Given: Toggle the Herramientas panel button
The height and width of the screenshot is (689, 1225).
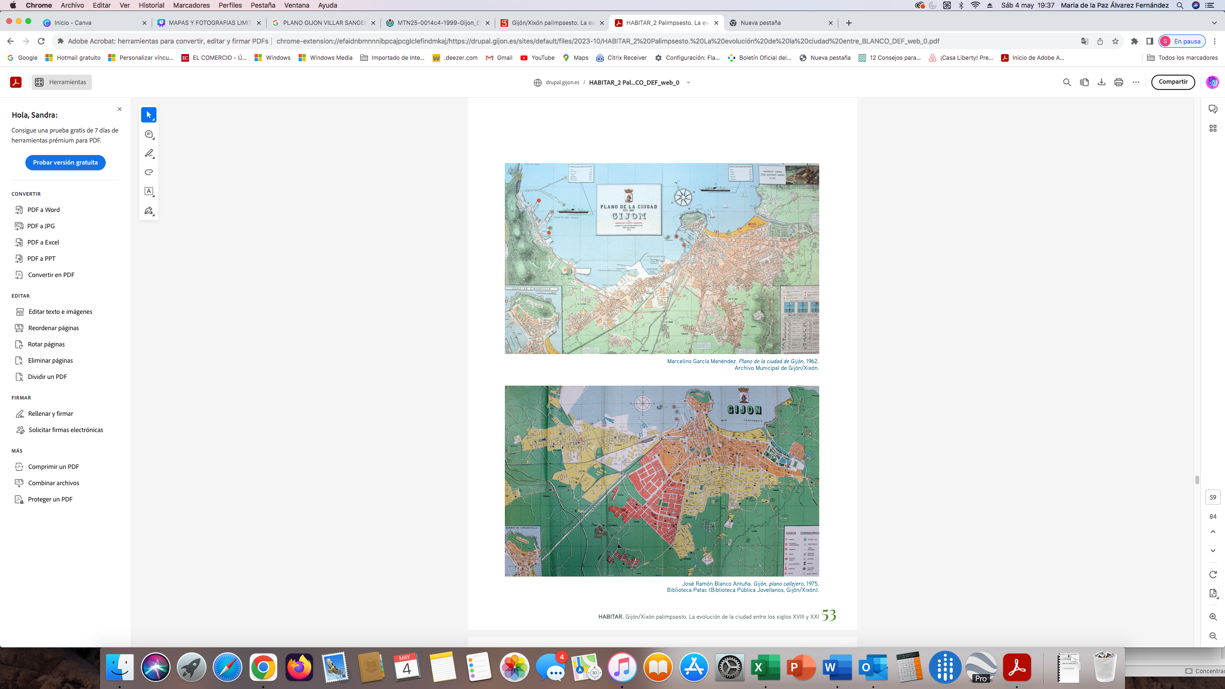Looking at the screenshot, I should [61, 82].
